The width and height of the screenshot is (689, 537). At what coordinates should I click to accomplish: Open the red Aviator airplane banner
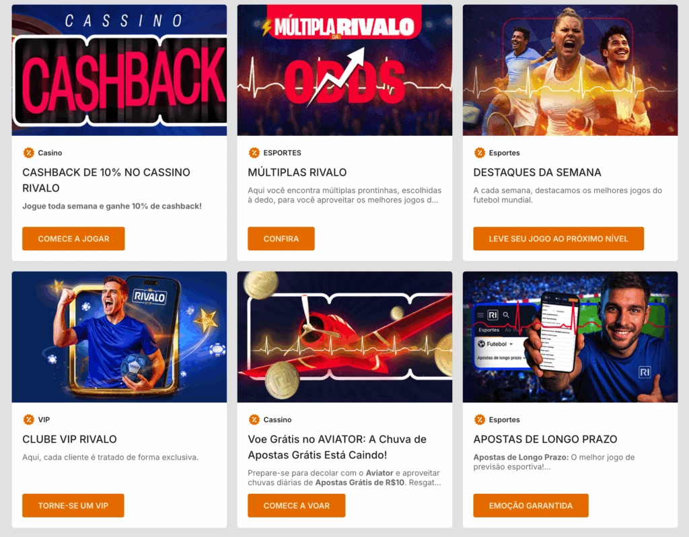[x=344, y=336]
